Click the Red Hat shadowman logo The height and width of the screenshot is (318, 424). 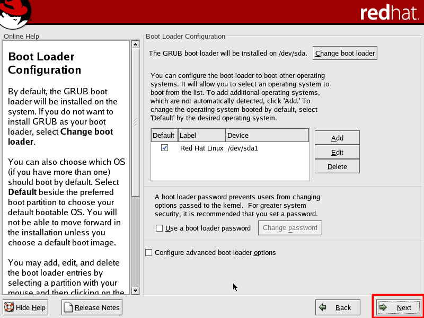coord(15,14)
